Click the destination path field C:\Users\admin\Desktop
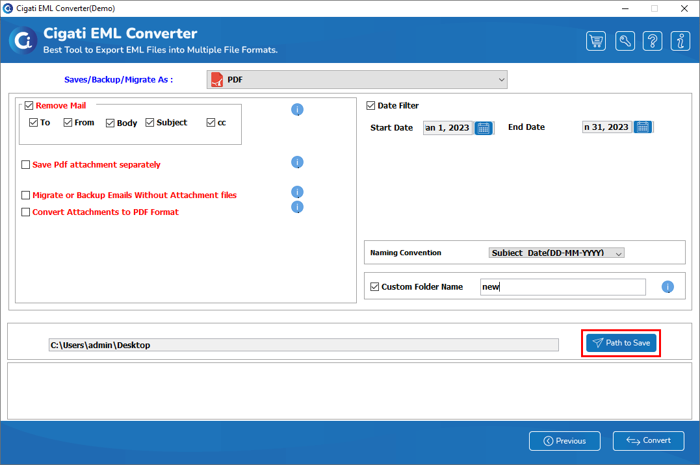 (x=304, y=345)
